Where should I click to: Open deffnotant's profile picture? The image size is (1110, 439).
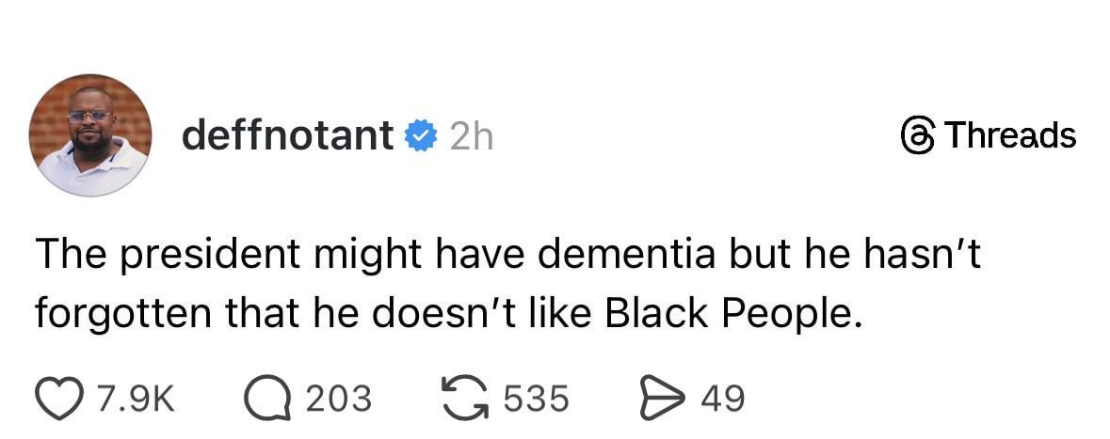90,135
